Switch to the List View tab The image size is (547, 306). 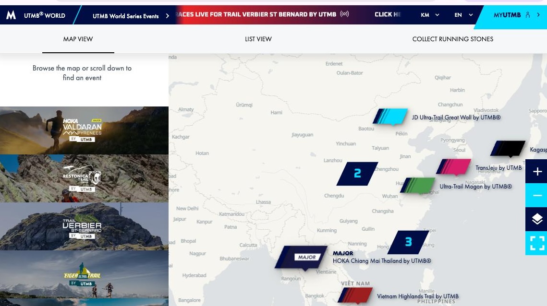(258, 39)
